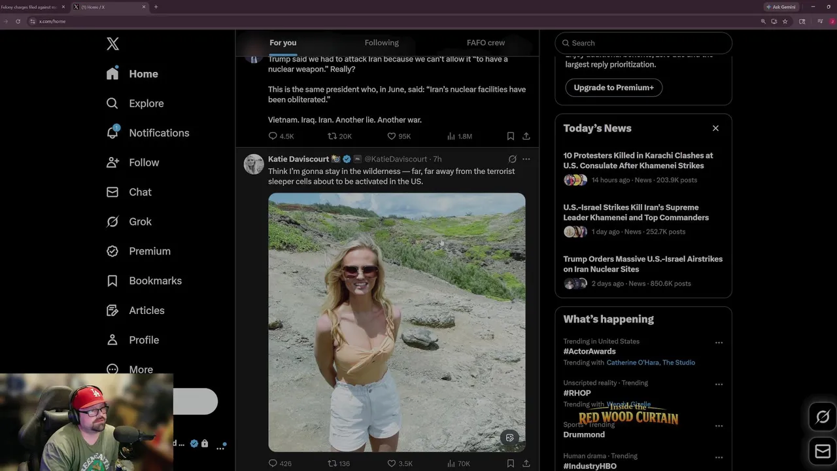Share Katie Daviscourt's post
Screen dimensions: 837x471
point(526,463)
